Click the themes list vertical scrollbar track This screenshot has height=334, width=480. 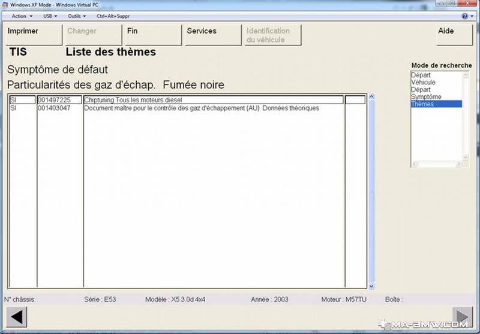point(371,192)
